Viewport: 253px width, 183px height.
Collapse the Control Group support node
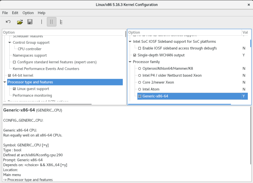pyautogui.click(x=10, y=42)
